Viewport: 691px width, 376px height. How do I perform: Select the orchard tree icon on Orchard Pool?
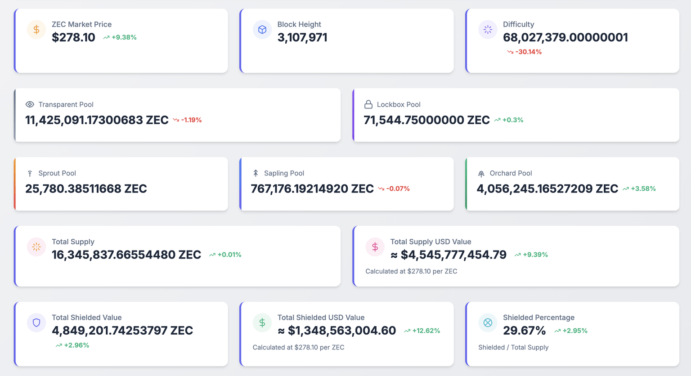tap(481, 173)
